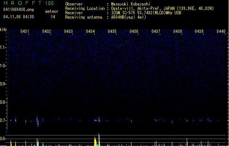
Task: Click the 0431 time marker
Action: coord(25,32)
